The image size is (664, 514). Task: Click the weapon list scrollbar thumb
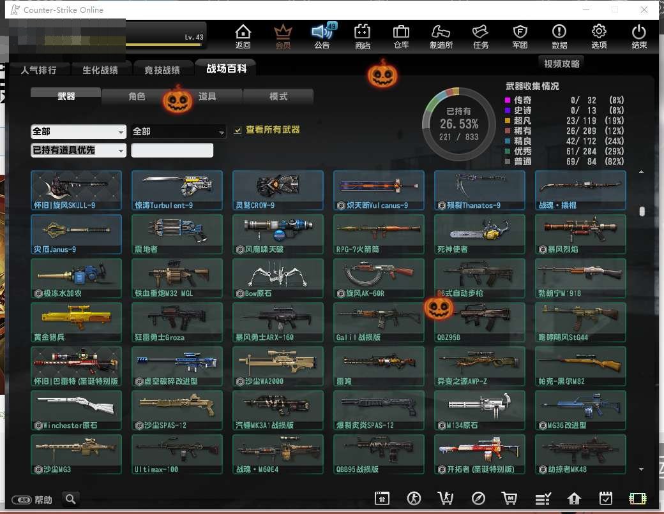pos(642,211)
